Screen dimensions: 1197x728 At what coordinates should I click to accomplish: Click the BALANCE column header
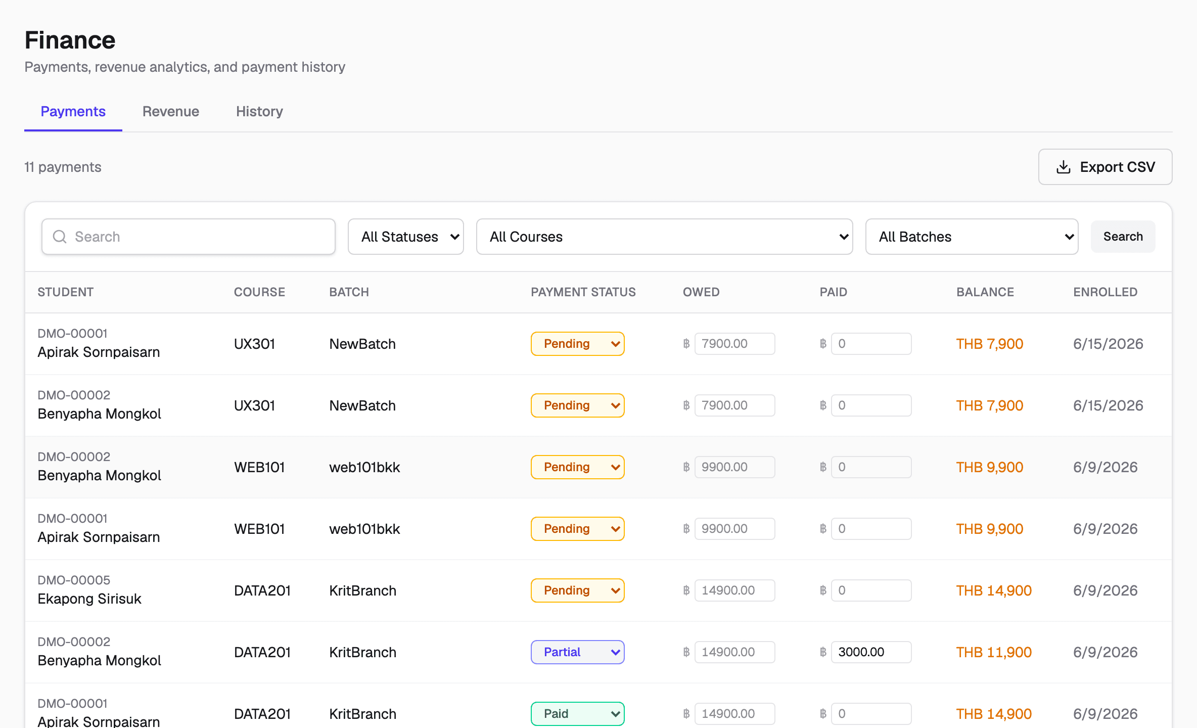coord(985,292)
